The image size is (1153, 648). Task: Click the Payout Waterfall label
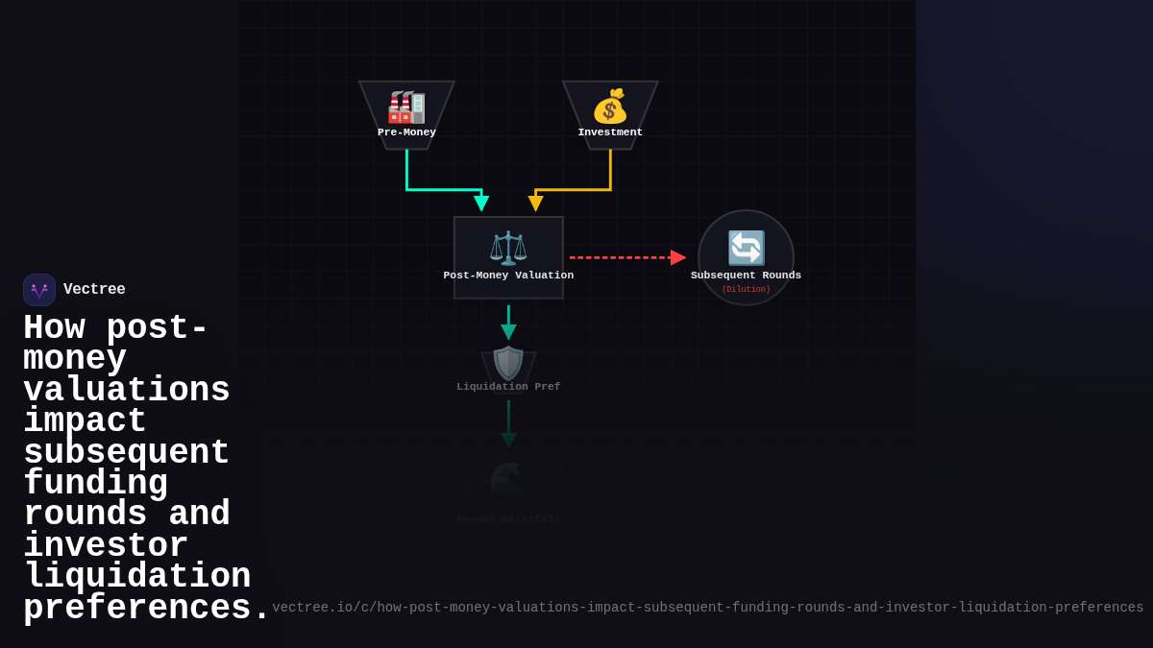coord(508,519)
